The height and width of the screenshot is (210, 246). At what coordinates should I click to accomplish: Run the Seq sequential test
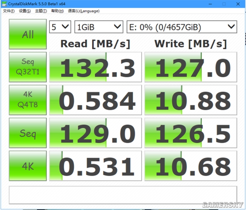pyautogui.click(x=28, y=133)
